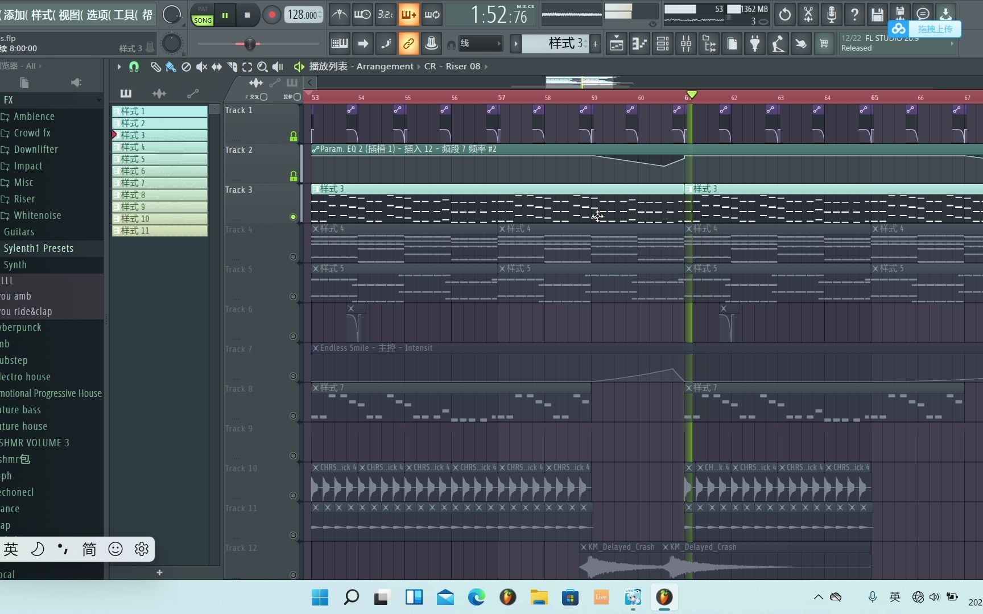Collapse the FX folder header
Screen dimensions: 983x614
51,100
